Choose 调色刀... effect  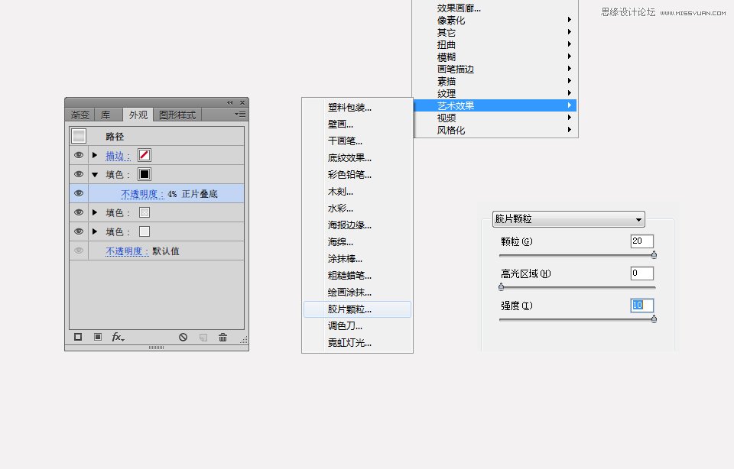(357, 326)
